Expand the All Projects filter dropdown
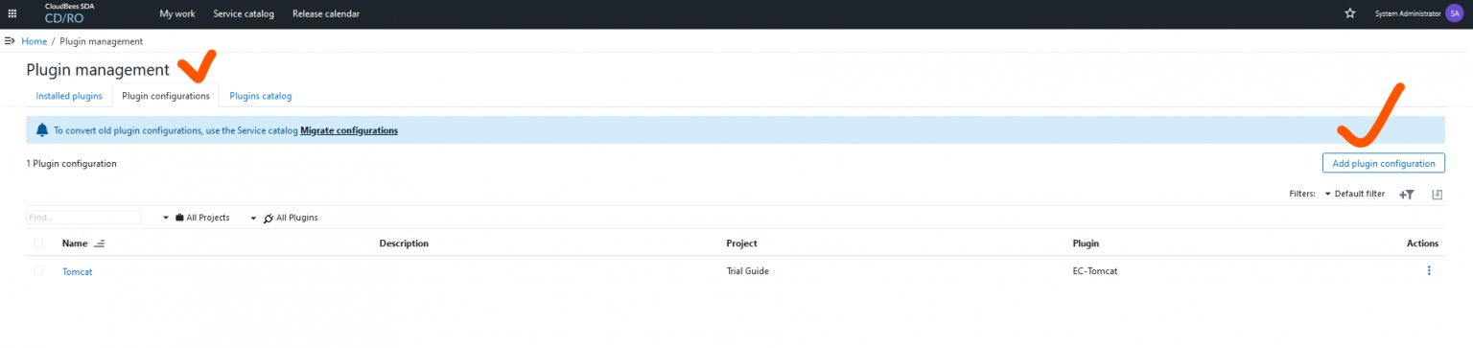The height and width of the screenshot is (348, 1473). (197, 218)
